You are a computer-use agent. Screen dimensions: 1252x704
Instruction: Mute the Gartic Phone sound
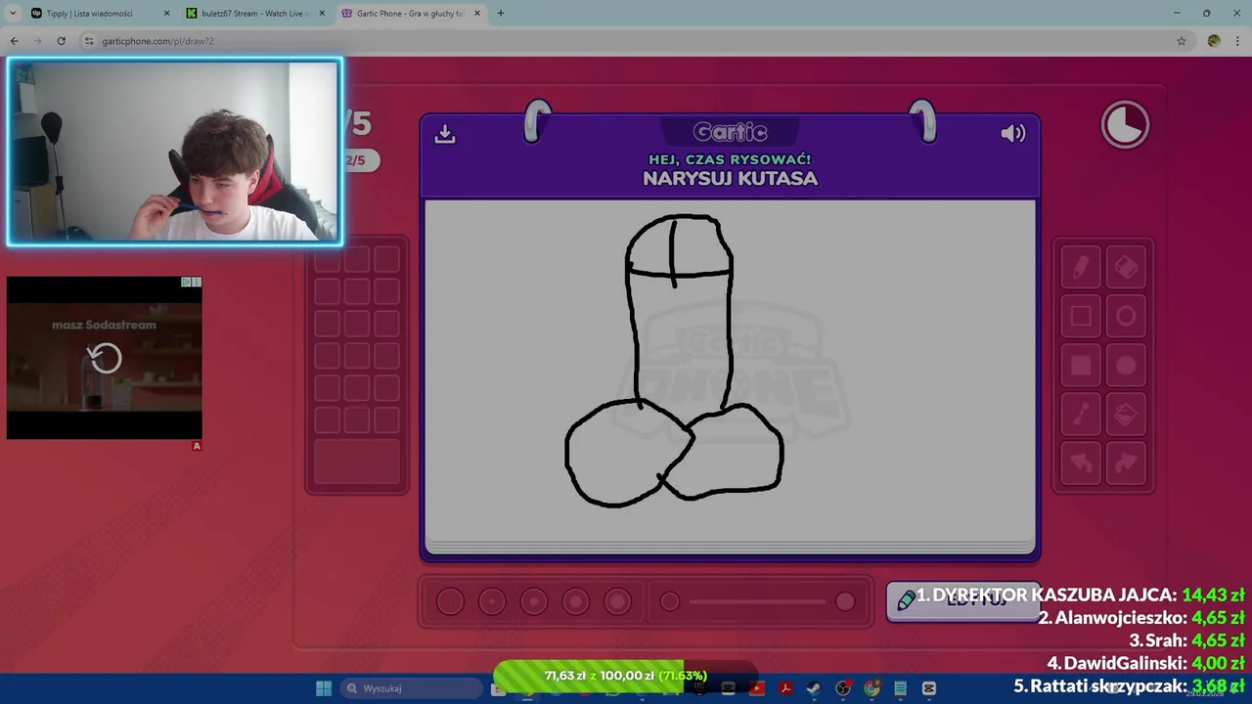1013,133
